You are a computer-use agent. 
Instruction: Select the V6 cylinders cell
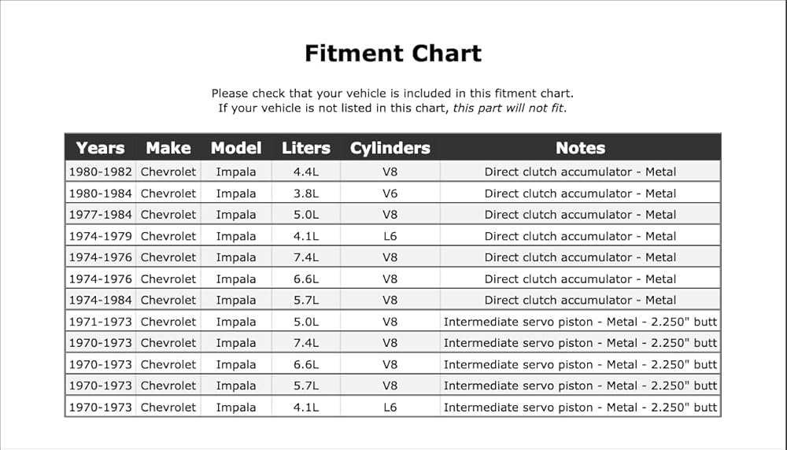click(390, 194)
